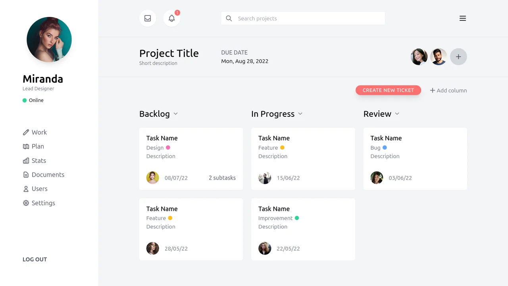Viewport: 508px width, 286px height.
Task: Click the Project Title heading
Action: 169,53
